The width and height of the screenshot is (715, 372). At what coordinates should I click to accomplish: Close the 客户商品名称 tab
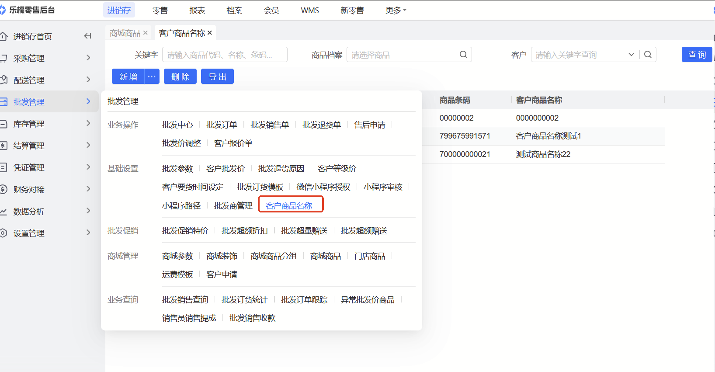pyautogui.click(x=210, y=33)
